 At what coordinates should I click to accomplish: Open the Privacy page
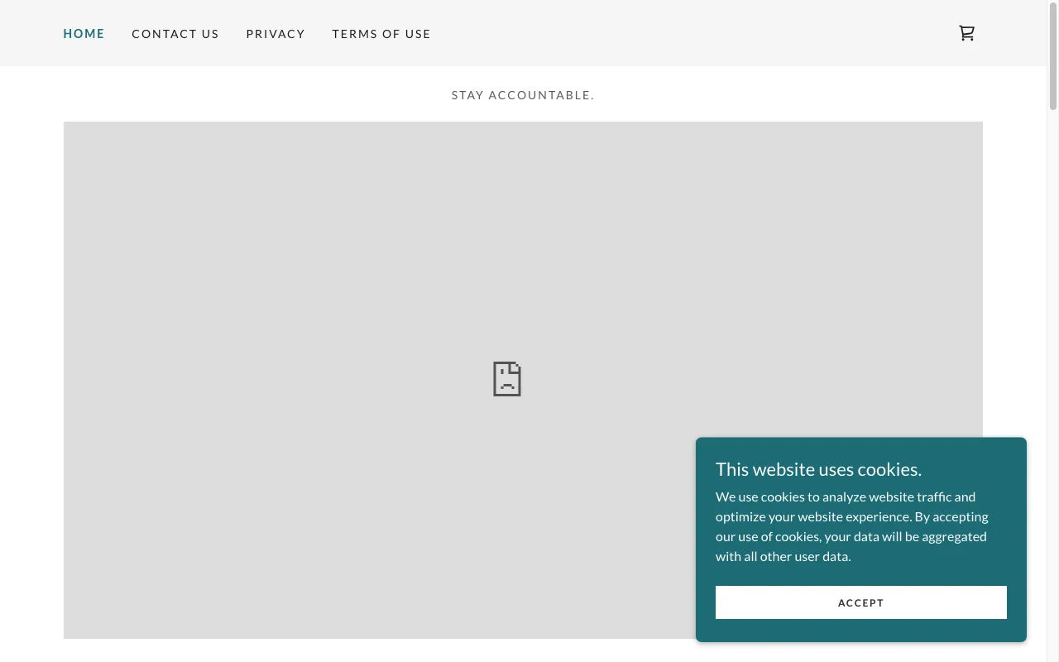276,34
